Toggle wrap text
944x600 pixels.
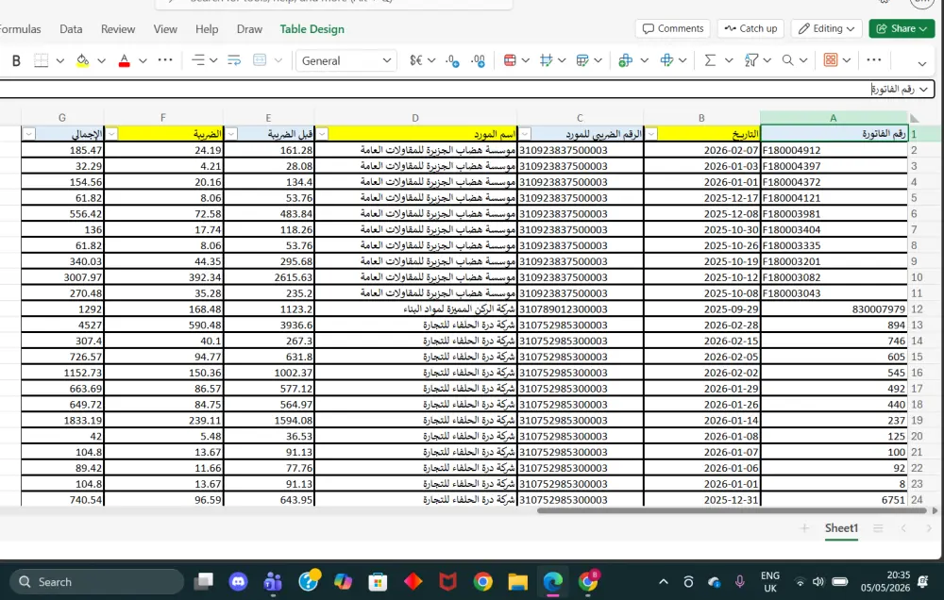234,60
